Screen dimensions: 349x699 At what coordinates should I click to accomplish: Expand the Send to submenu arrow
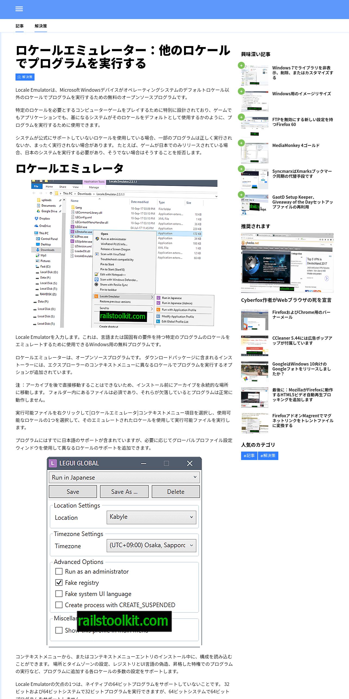pyautogui.click(x=152, y=308)
